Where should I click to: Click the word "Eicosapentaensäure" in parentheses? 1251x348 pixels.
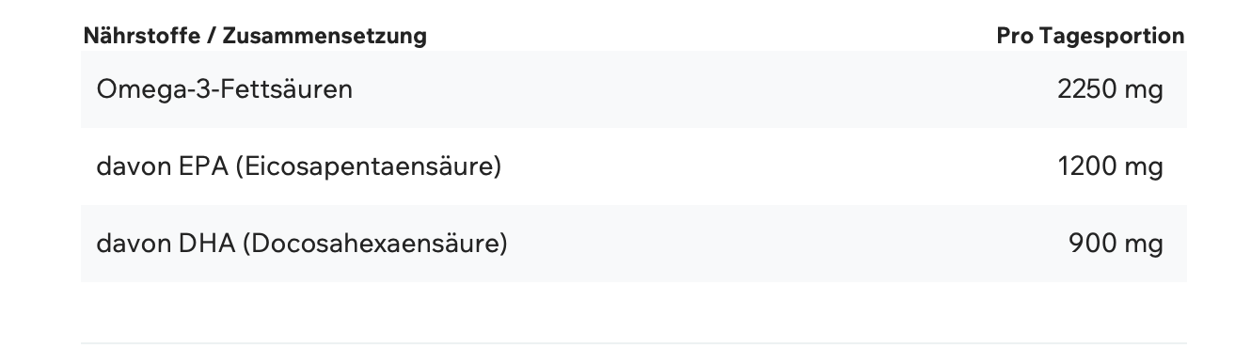(368, 167)
